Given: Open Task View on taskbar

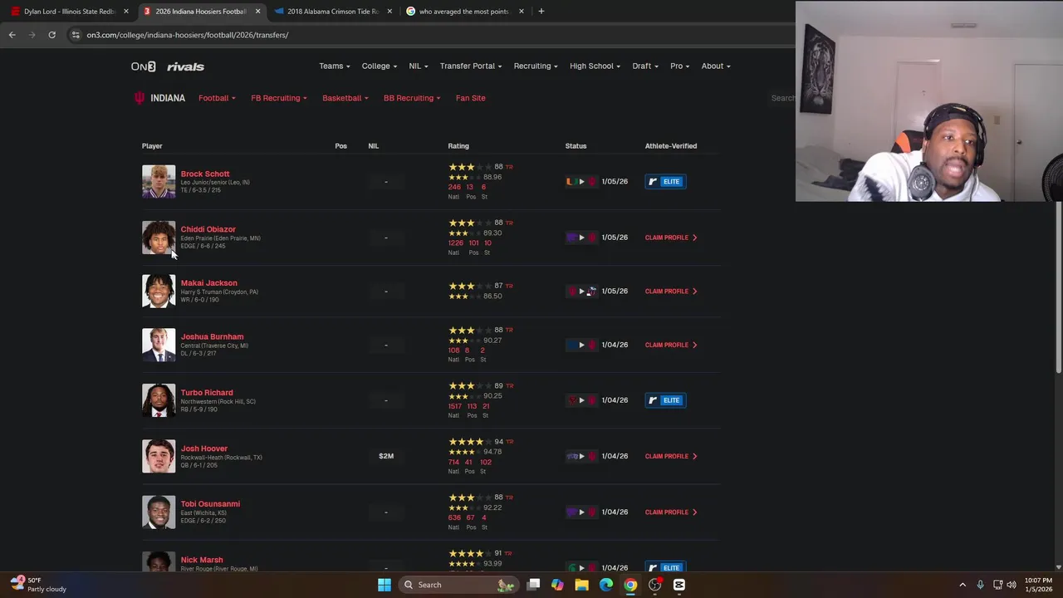Looking at the screenshot, I should click(533, 585).
